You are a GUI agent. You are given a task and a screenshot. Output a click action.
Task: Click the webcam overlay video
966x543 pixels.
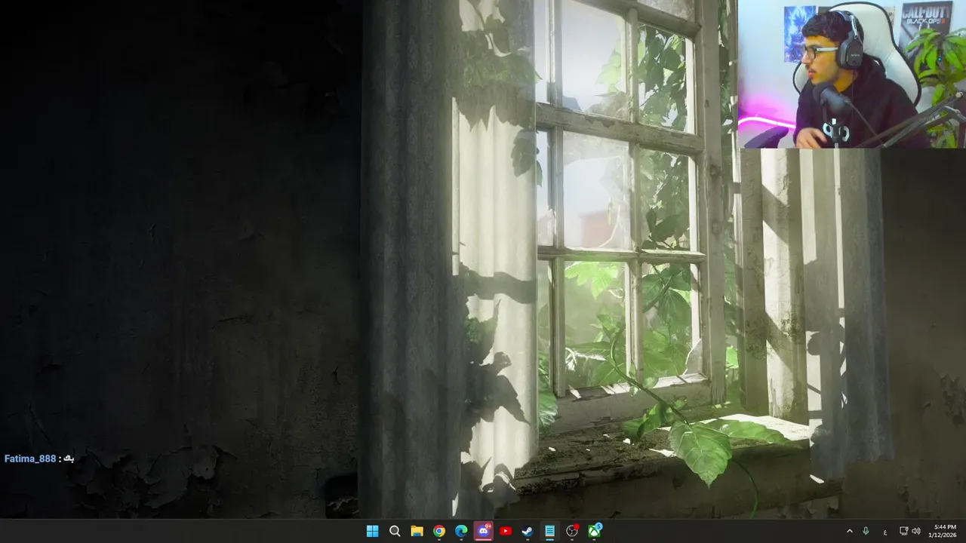pyautogui.click(x=852, y=74)
